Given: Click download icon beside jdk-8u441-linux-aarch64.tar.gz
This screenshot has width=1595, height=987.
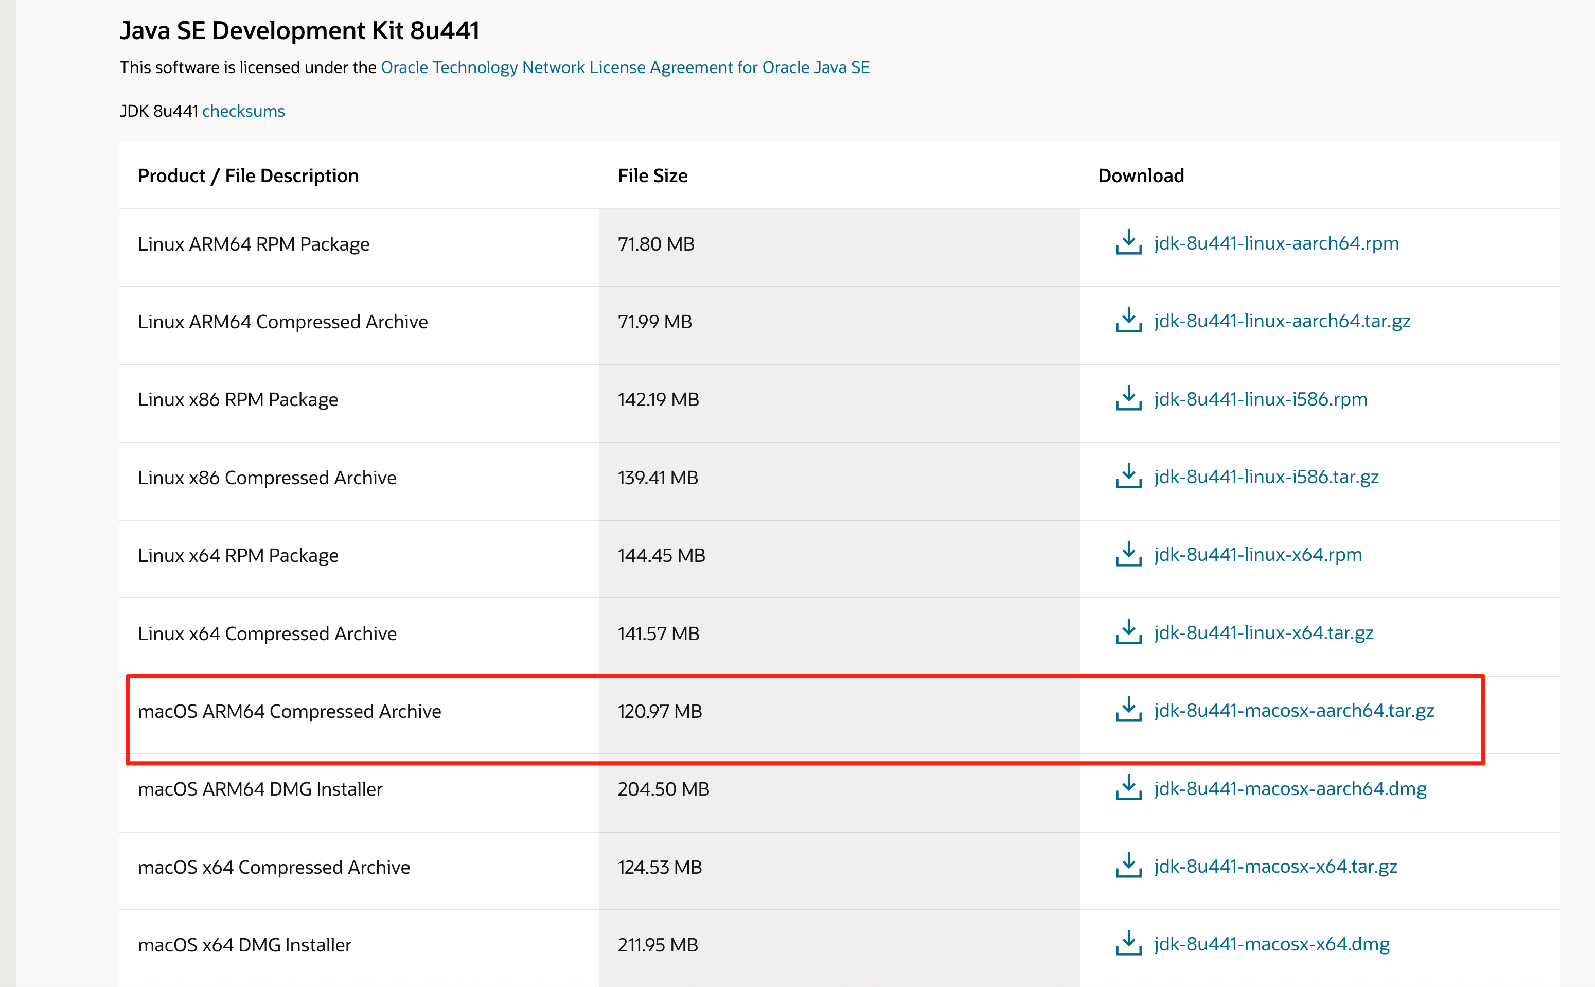Looking at the screenshot, I should click(1128, 320).
